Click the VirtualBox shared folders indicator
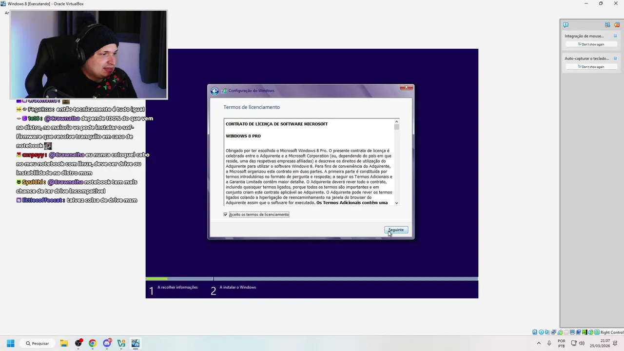Viewport: 624px width, 351px height. point(566,332)
